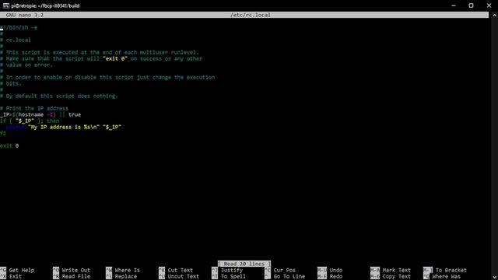Click the 'My IP address is %s\n' string
This screenshot has width=498, height=280.
[x=64, y=127]
